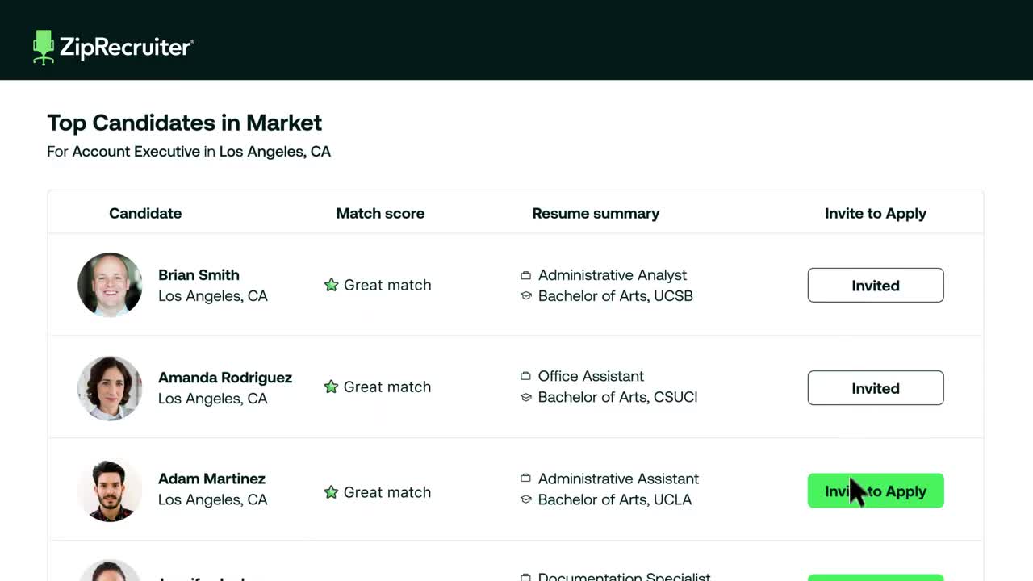The image size is (1033, 581).
Task: Click graduation cap icon beside UCLA degree
Action: pyautogui.click(x=525, y=499)
